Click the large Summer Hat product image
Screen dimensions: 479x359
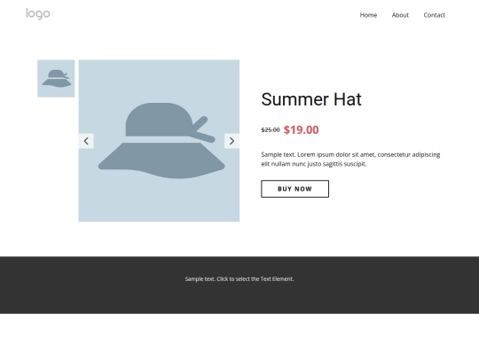(159, 141)
